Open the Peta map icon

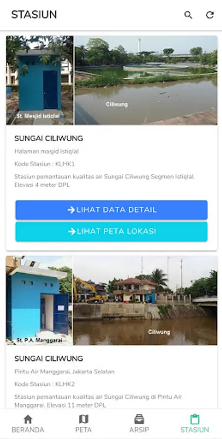(x=83, y=419)
